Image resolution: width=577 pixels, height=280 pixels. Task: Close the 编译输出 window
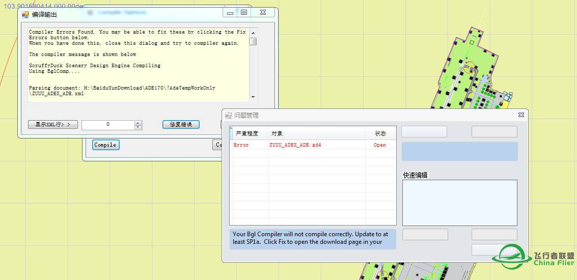(263, 13)
